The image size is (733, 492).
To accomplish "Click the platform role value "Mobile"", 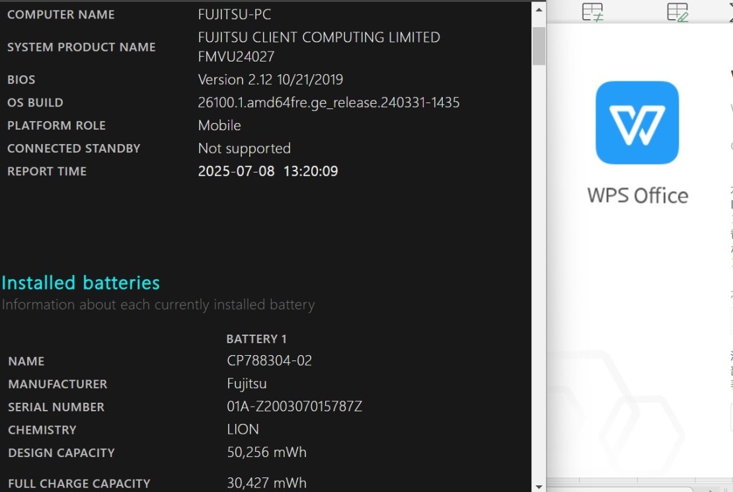I will [219, 126].
